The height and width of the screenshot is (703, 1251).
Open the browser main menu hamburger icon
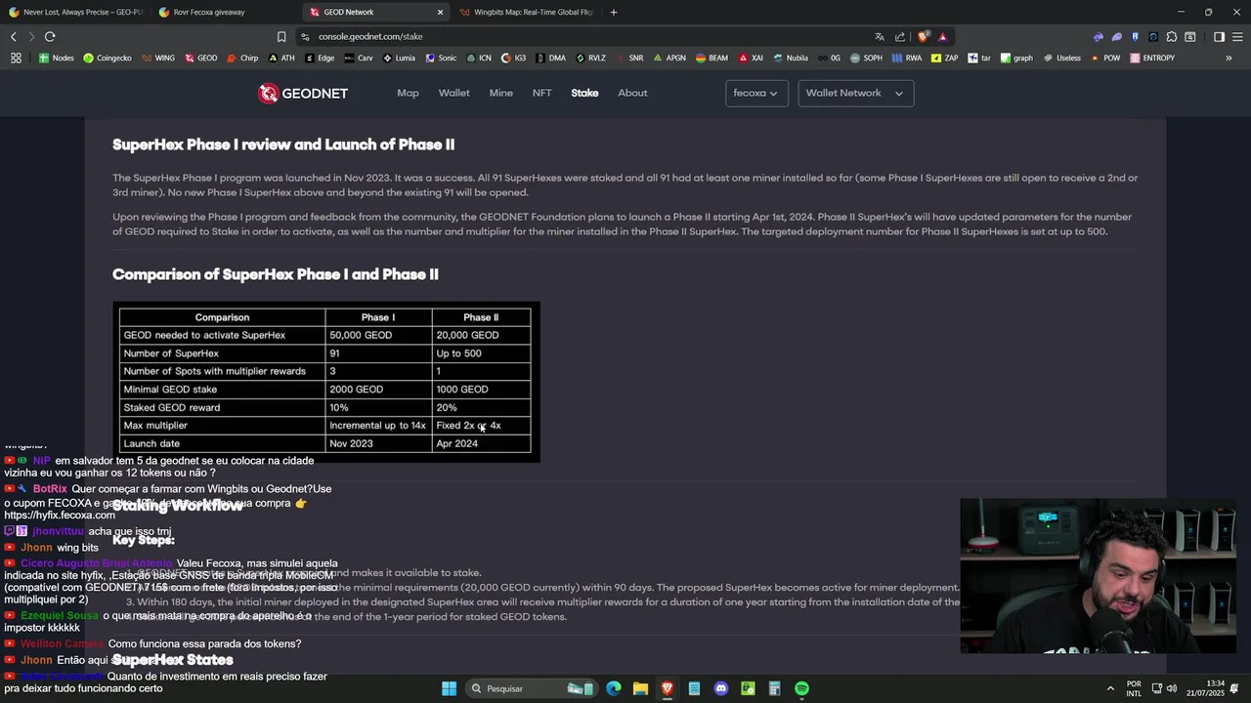pyautogui.click(x=1237, y=36)
